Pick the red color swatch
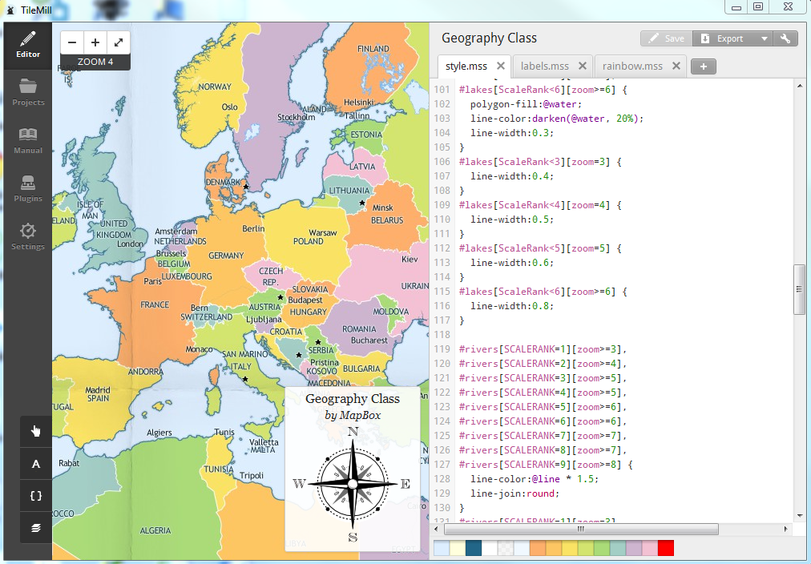Screen dimensions: 811x564 (x=666, y=548)
